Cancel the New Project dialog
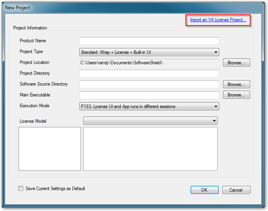Image resolution: width=268 pixels, height=211 pixels. coord(236,190)
